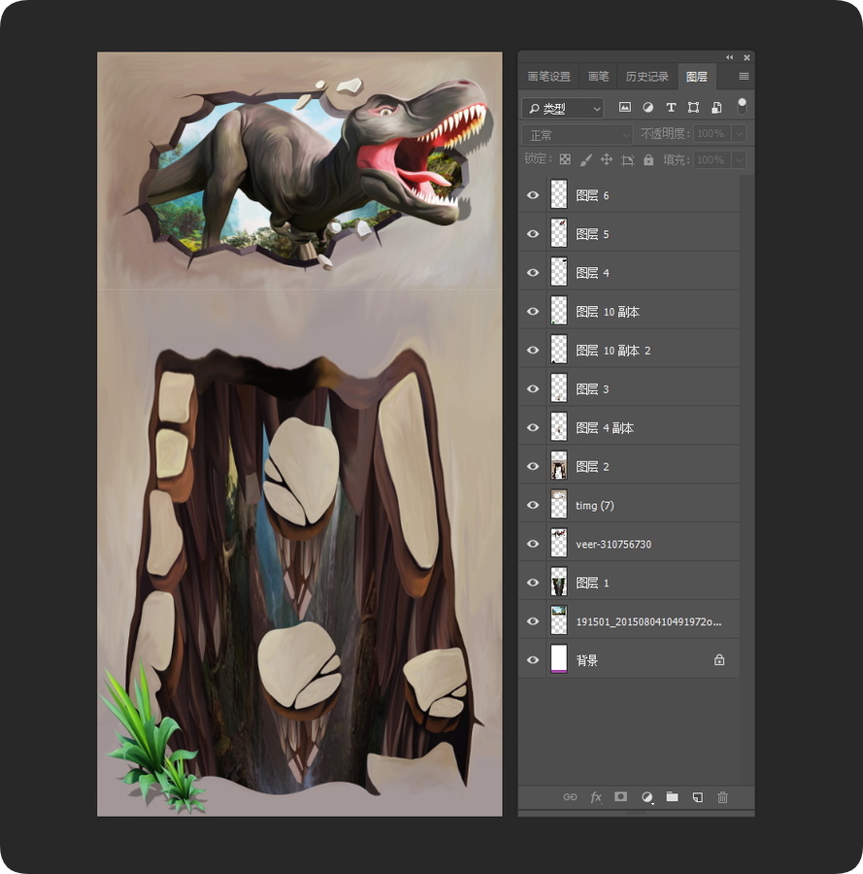Hide 图层 5 layer visibility eye
The height and width of the screenshot is (874, 863).
[533, 233]
